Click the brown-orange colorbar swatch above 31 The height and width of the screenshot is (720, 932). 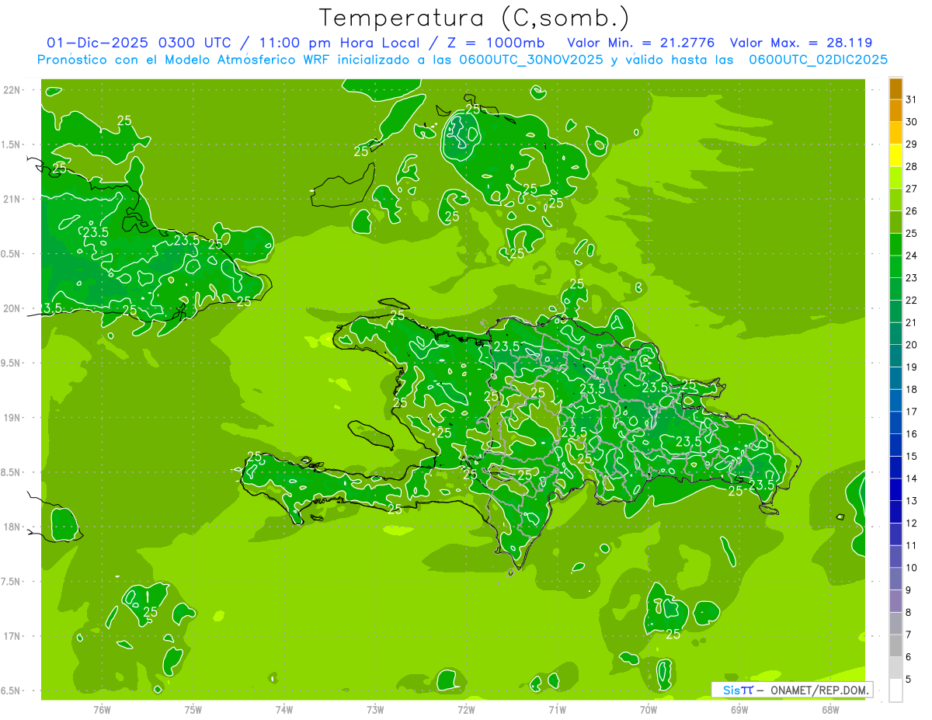(x=895, y=89)
